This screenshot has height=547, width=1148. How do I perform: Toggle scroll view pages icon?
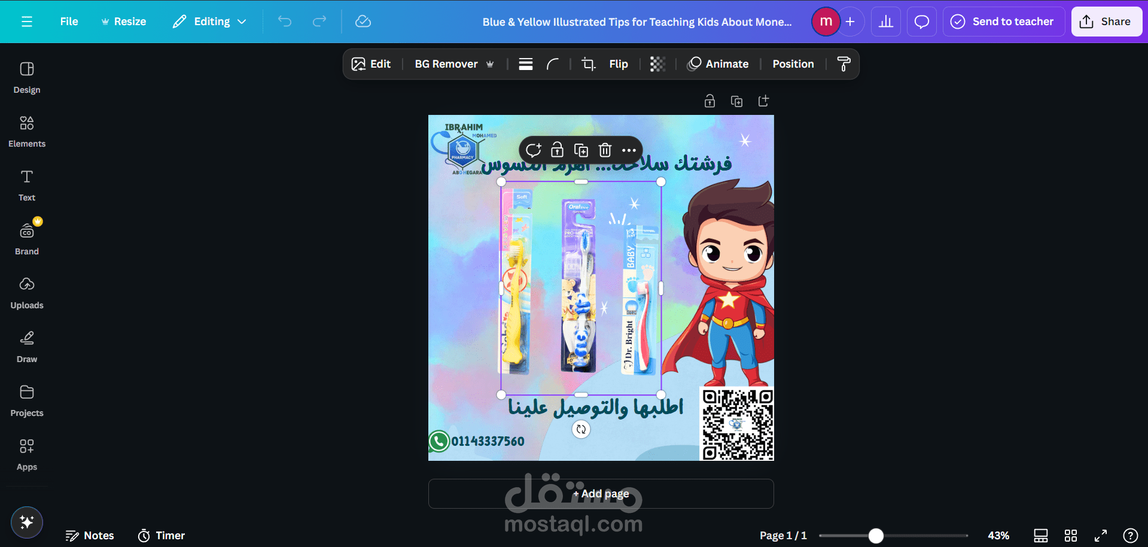[1041, 536]
